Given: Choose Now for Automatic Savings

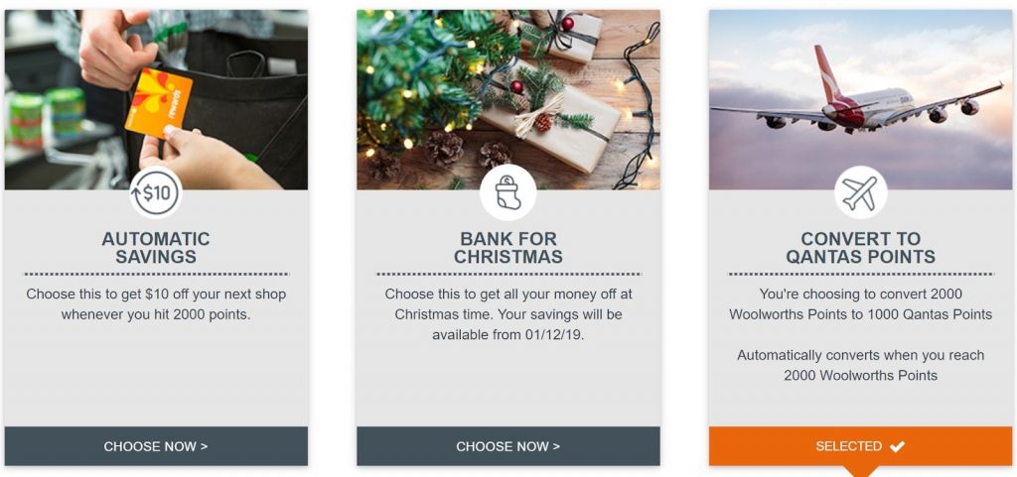Looking at the screenshot, I should [x=156, y=446].
